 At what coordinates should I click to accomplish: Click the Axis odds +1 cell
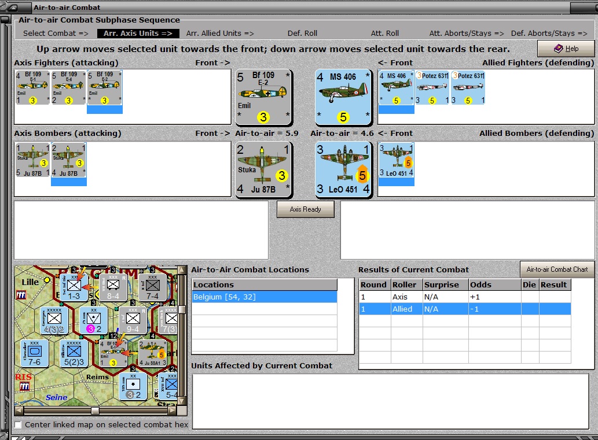pyautogui.click(x=494, y=297)
